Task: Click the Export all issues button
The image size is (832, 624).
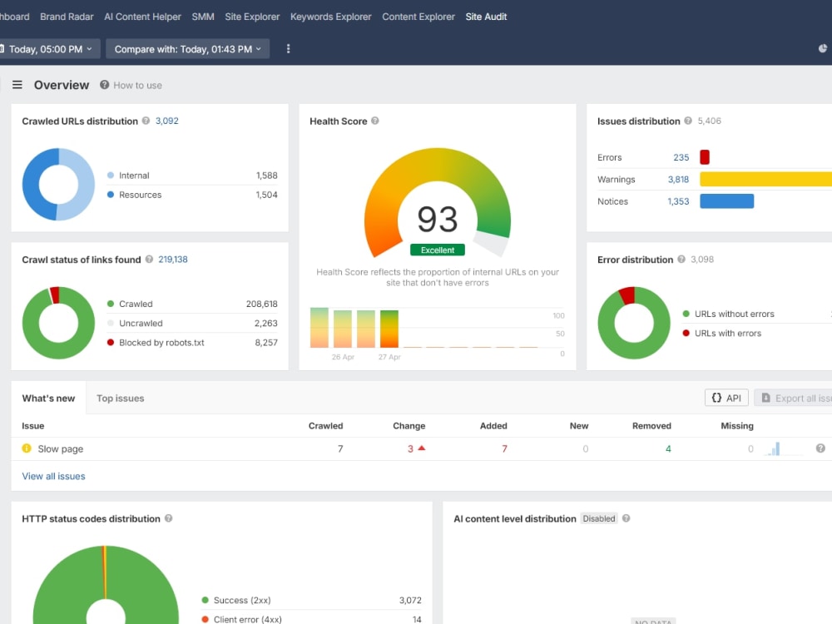Action: coord(793,398)
